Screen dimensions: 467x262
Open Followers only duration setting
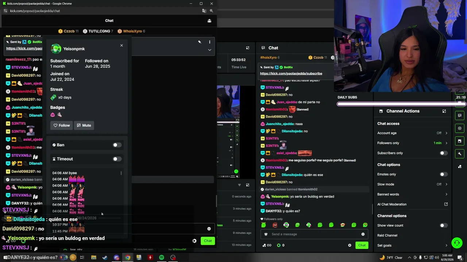pos(412,143)
